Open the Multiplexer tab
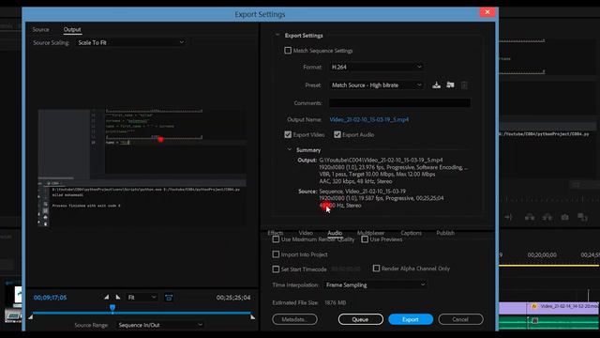This screenshot has width=600, height=338. 370,233
